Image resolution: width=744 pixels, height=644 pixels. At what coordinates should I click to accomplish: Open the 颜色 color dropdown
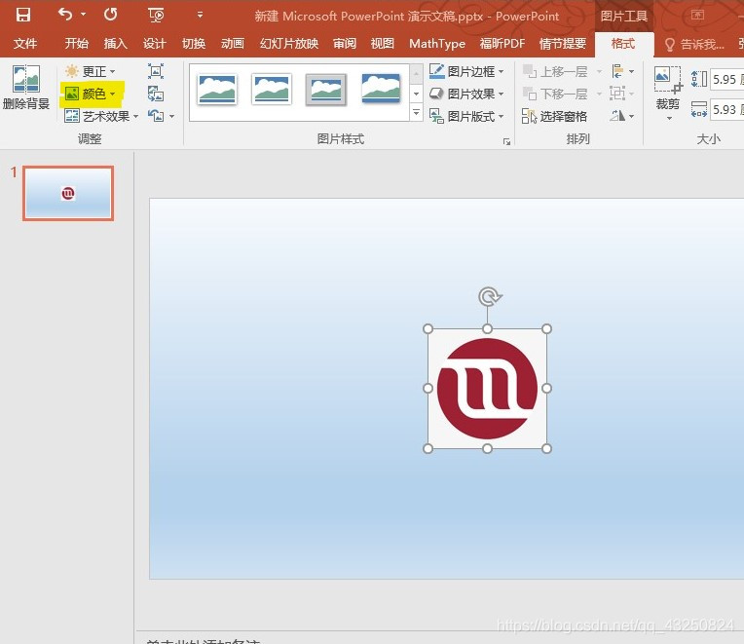coord(91,94)
